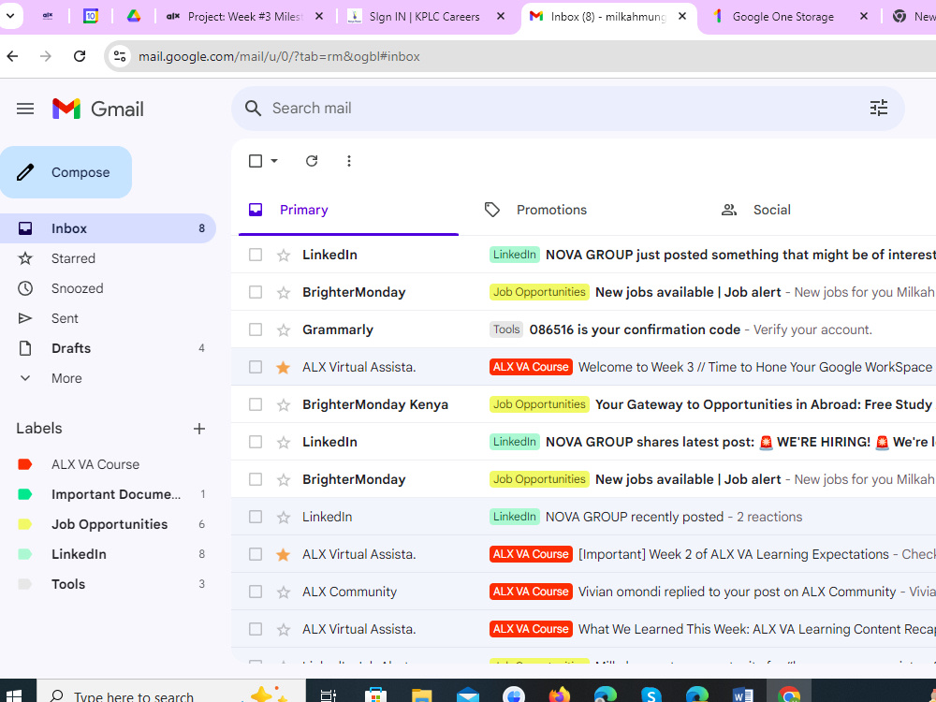Open the pinned Google Drive browser tab
The image size is (936, 702).
point(134,17)
